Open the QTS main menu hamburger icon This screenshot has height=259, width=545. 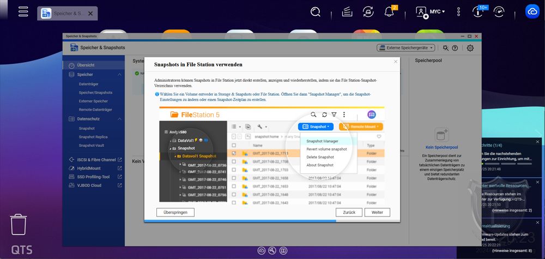23,11
